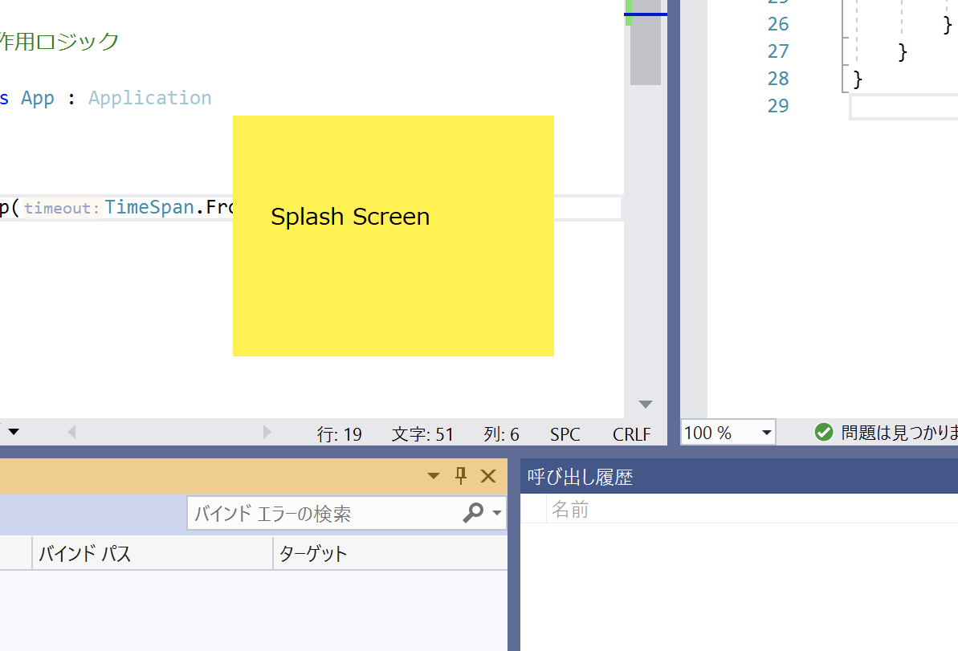
Task: Click the green no-issues checkmark in status bar
Action: pyautogui.click(x=823, y=432)
